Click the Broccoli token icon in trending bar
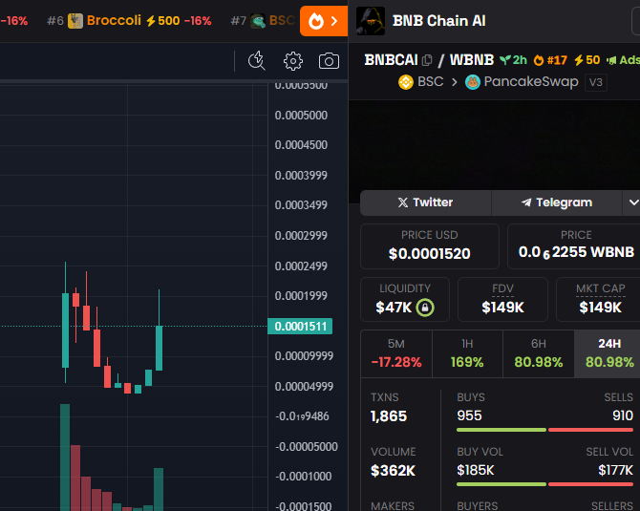This screenshot has width=640, height=511. point(75,21)
